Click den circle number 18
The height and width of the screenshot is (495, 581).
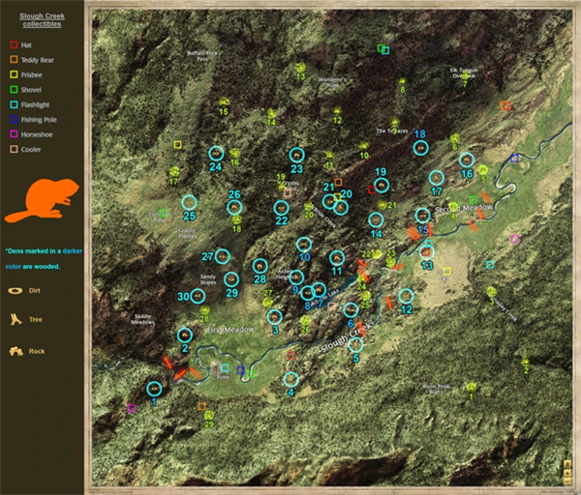420,147
